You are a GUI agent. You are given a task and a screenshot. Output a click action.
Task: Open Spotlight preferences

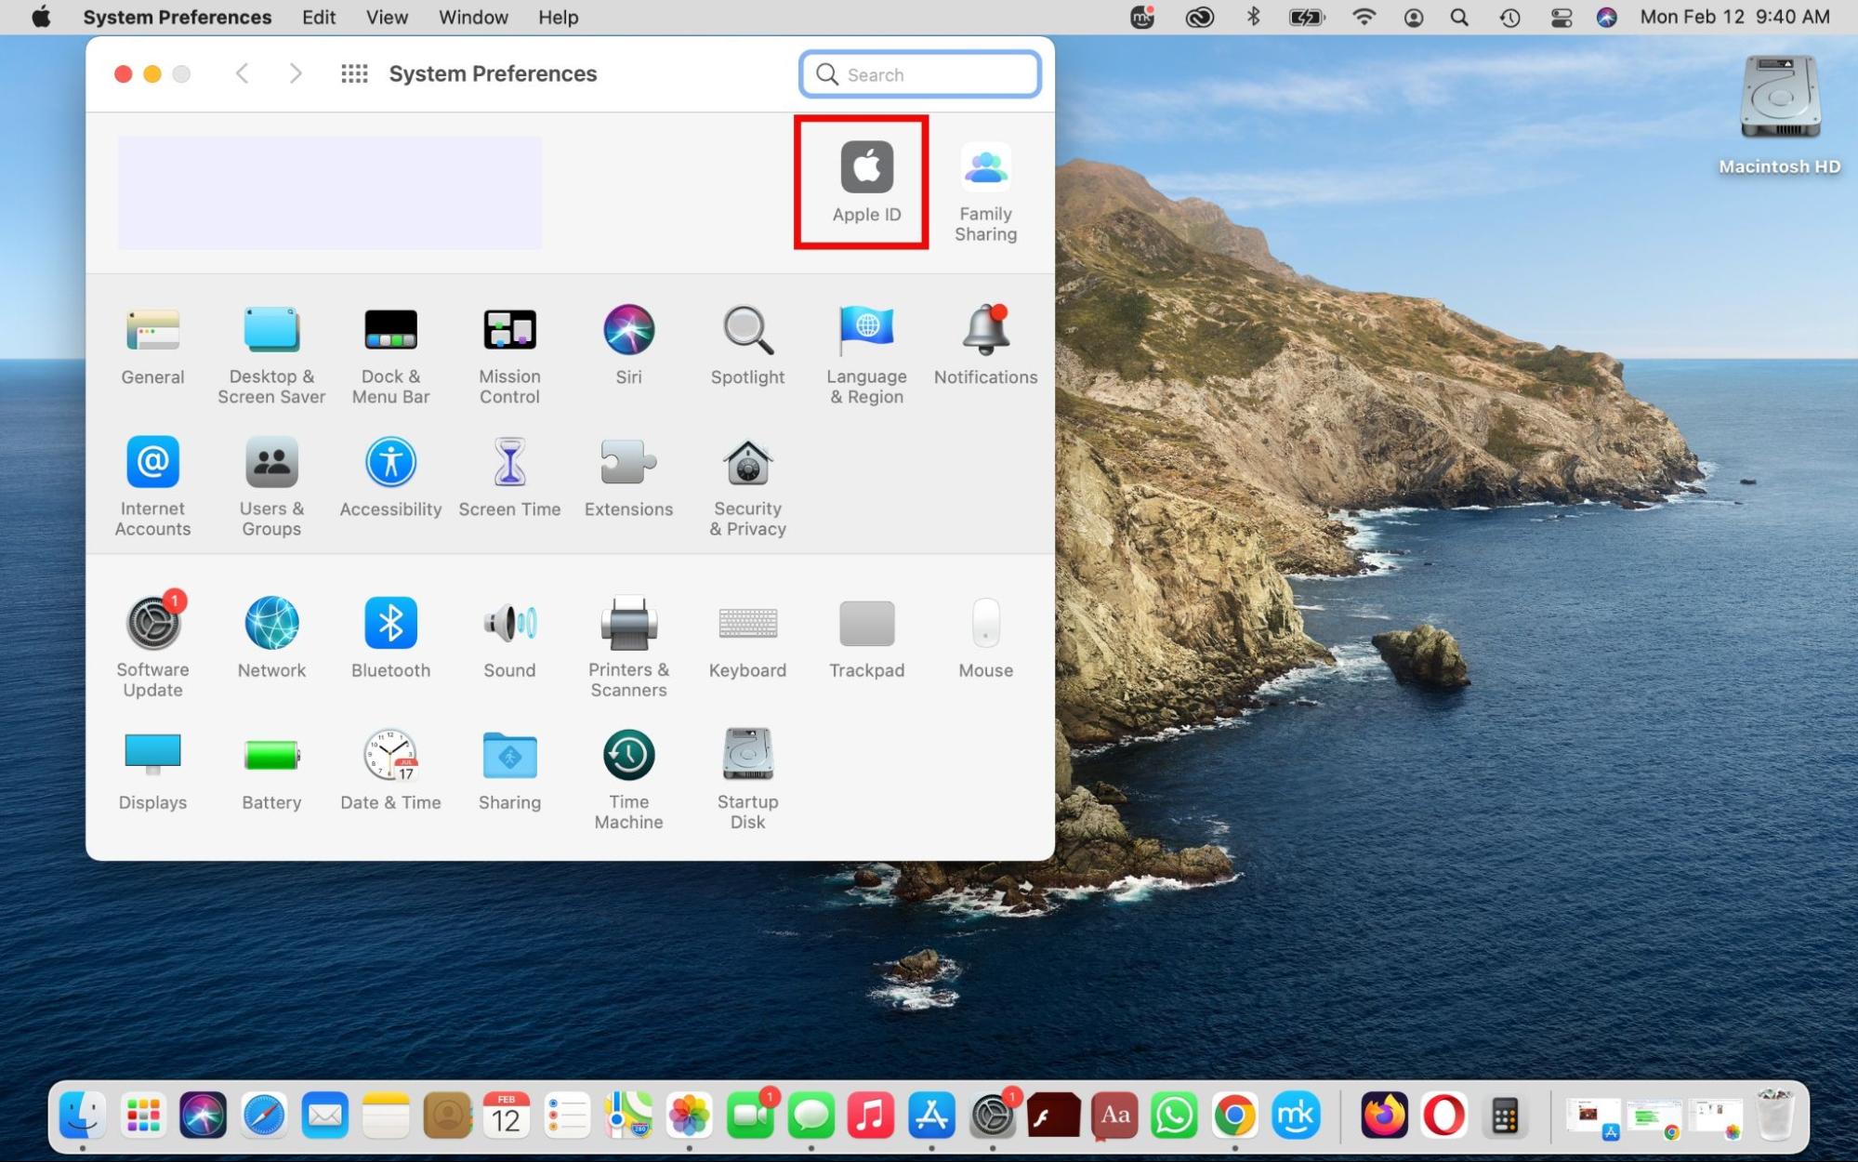pos(747,345)
